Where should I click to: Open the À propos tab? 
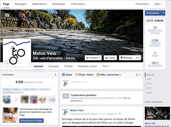54,66
